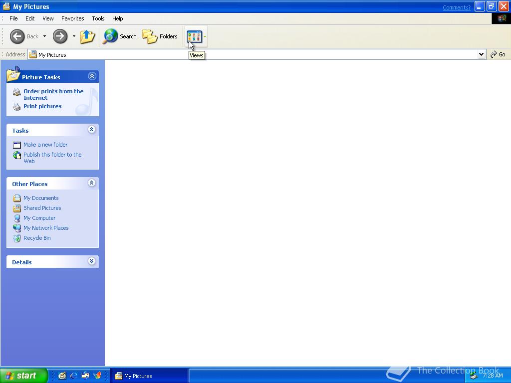The image size is (511, 383).
Task: Collapse the Picture Tasks panel
Action: [x=92, y=76]
